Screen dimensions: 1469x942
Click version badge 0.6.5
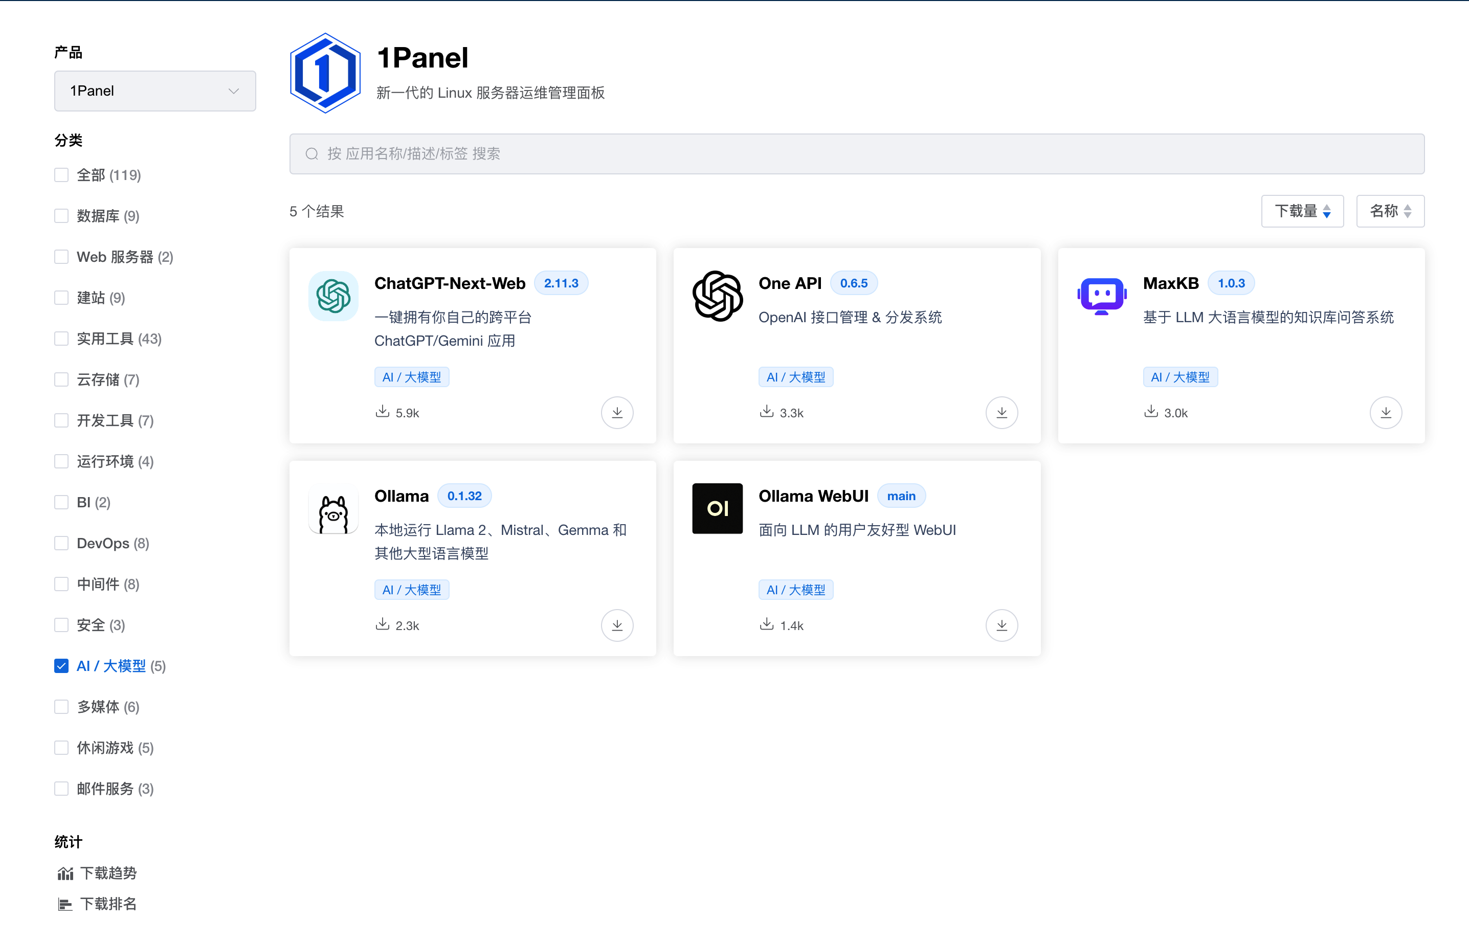(x=854, y=283)
